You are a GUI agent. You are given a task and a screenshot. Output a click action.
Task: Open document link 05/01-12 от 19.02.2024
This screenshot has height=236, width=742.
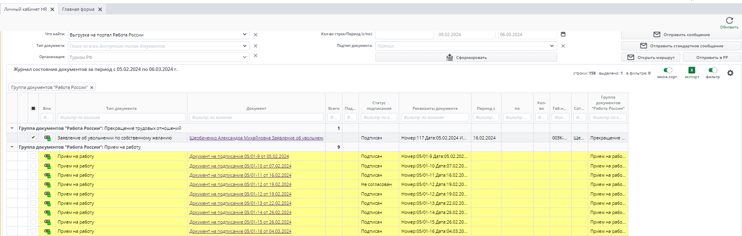240,184
